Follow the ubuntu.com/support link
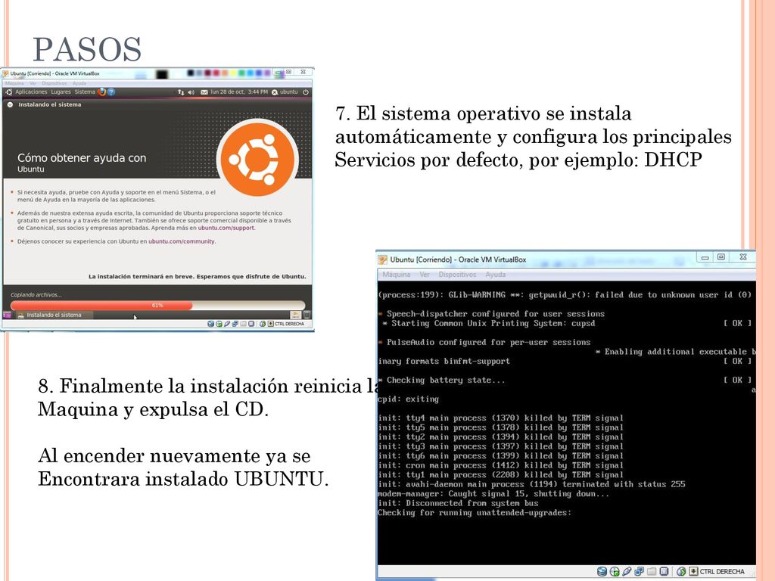Viewport: 775px width, 581px height. coord(226,228)
